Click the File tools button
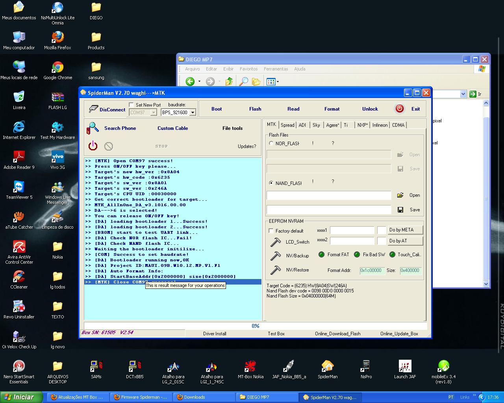 (232, 128)
